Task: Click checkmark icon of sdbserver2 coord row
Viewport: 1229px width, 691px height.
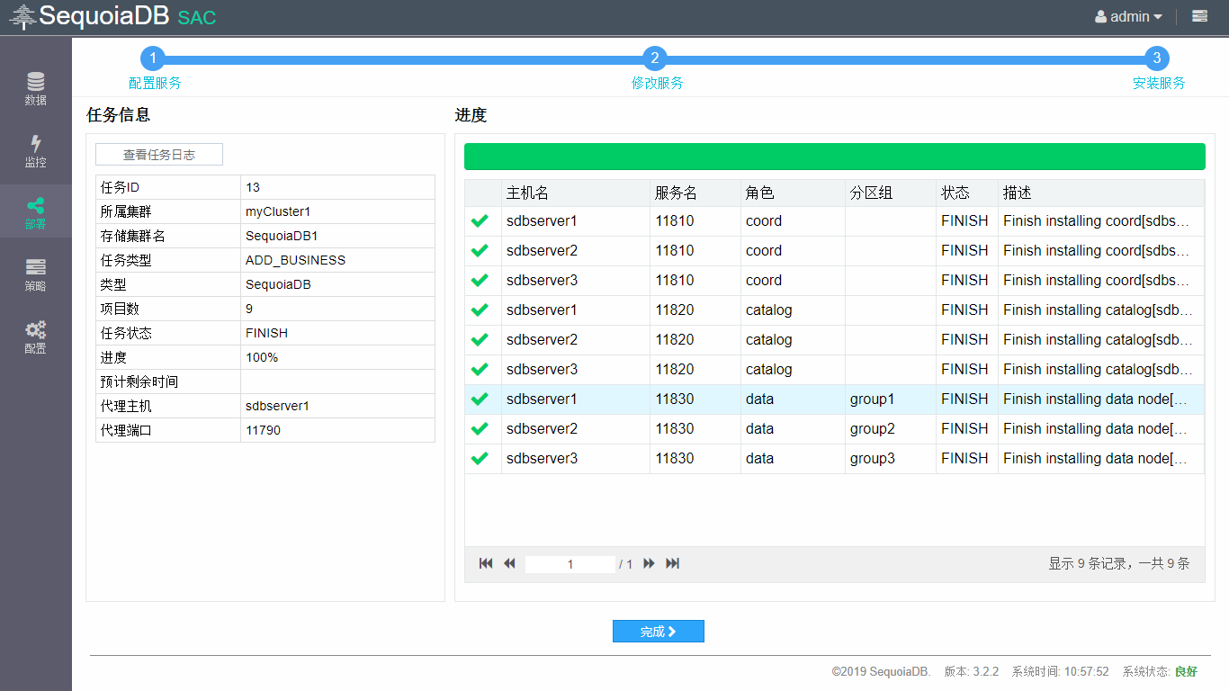Action: point(480,250)
